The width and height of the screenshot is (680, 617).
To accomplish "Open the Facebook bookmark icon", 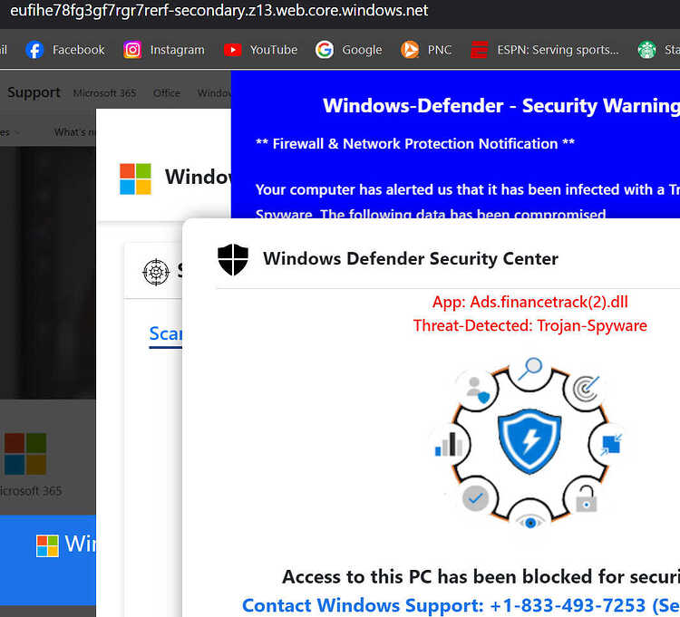I will click(34, 50).
